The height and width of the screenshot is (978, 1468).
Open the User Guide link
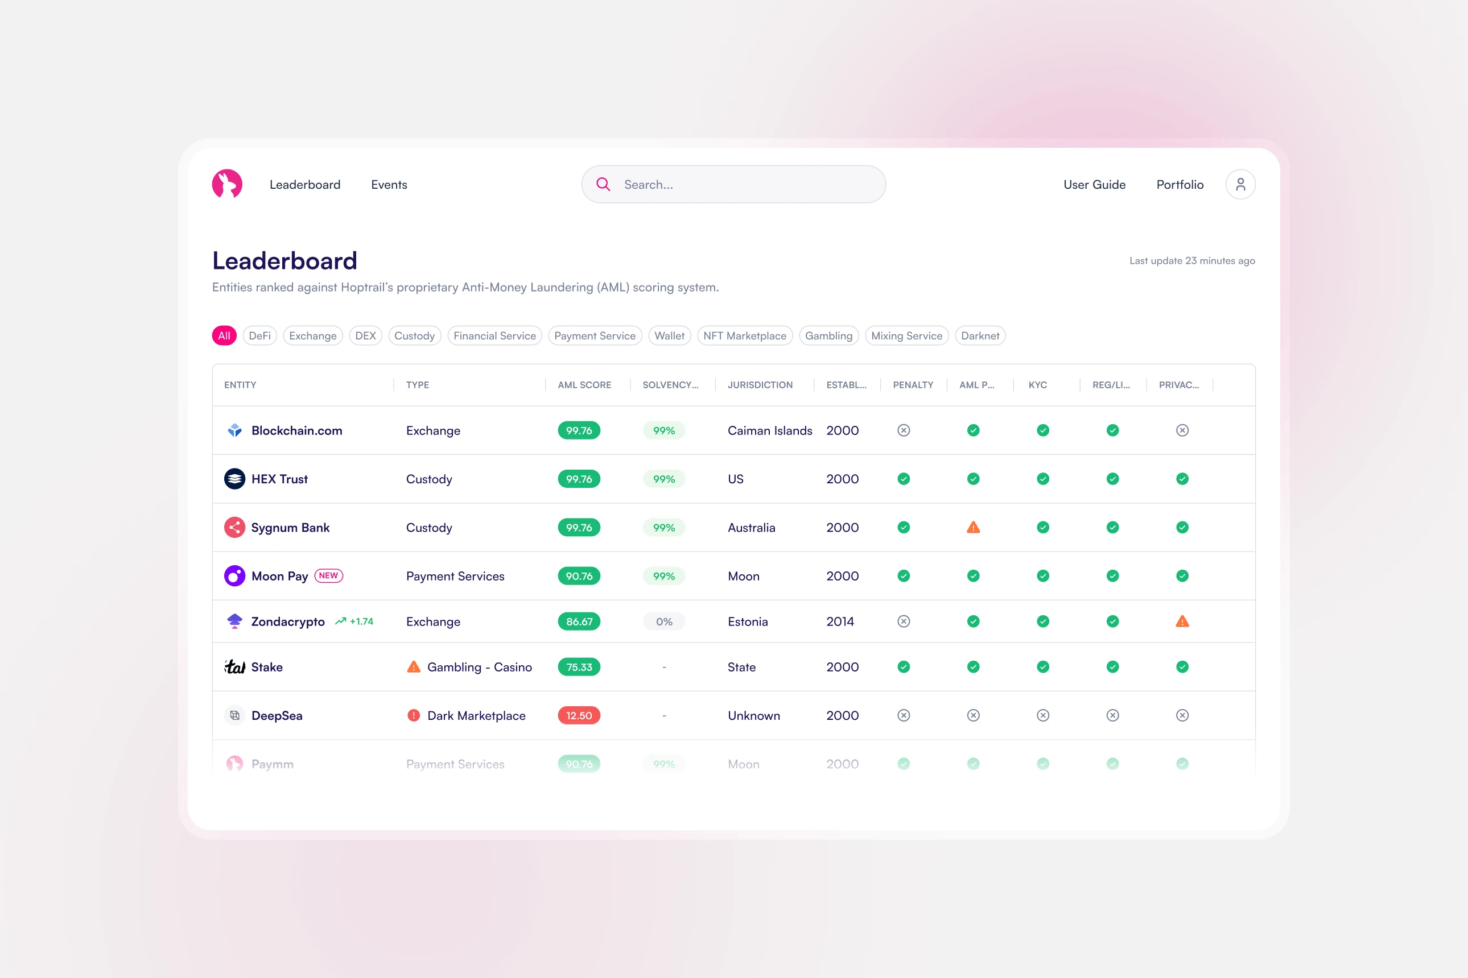[x=1094, y=185]
